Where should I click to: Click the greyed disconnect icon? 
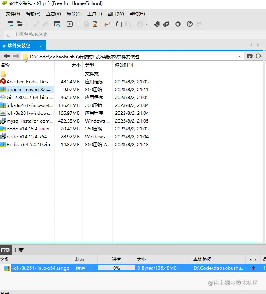pyautogui.click(x=45, y=24)
